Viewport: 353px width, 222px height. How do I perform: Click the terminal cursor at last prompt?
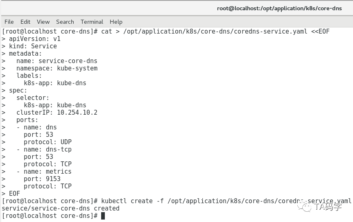coord(103,216)
